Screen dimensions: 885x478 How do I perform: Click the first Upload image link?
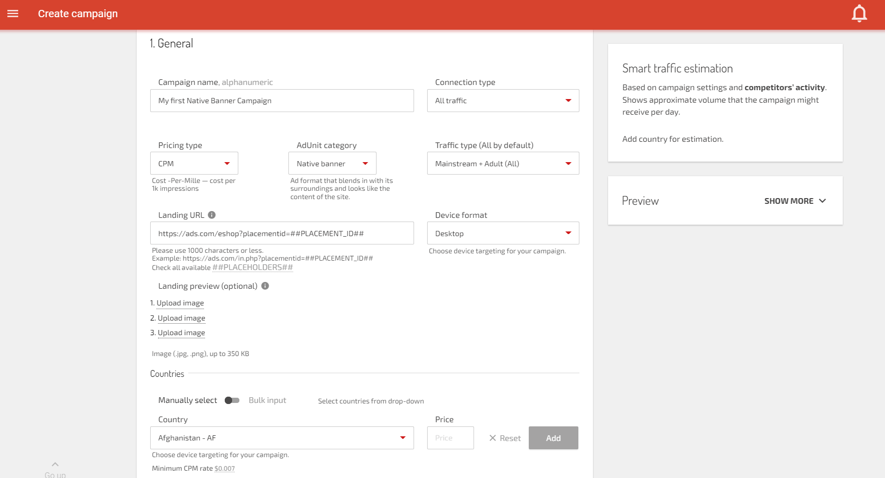click(180, 303)
